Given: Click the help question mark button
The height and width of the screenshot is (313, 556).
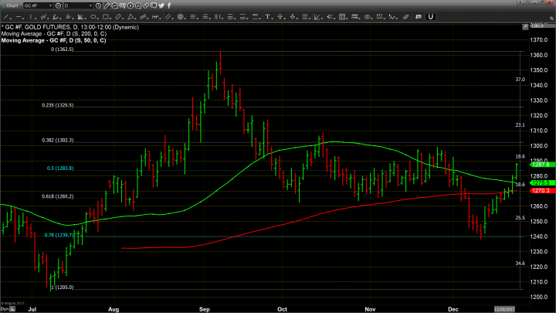Looking at the screenshot, I should (x=520, y=3).
